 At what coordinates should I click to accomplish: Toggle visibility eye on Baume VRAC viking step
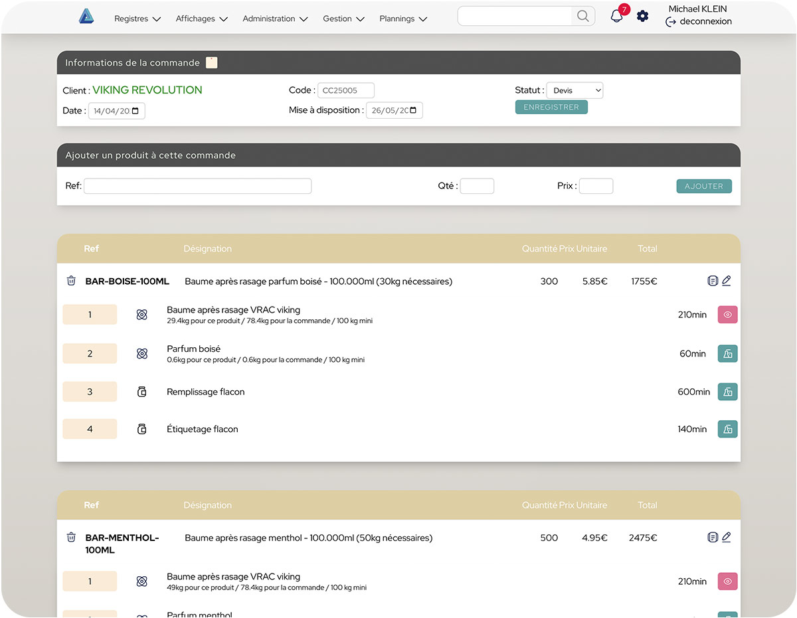(x=727, y=314)
